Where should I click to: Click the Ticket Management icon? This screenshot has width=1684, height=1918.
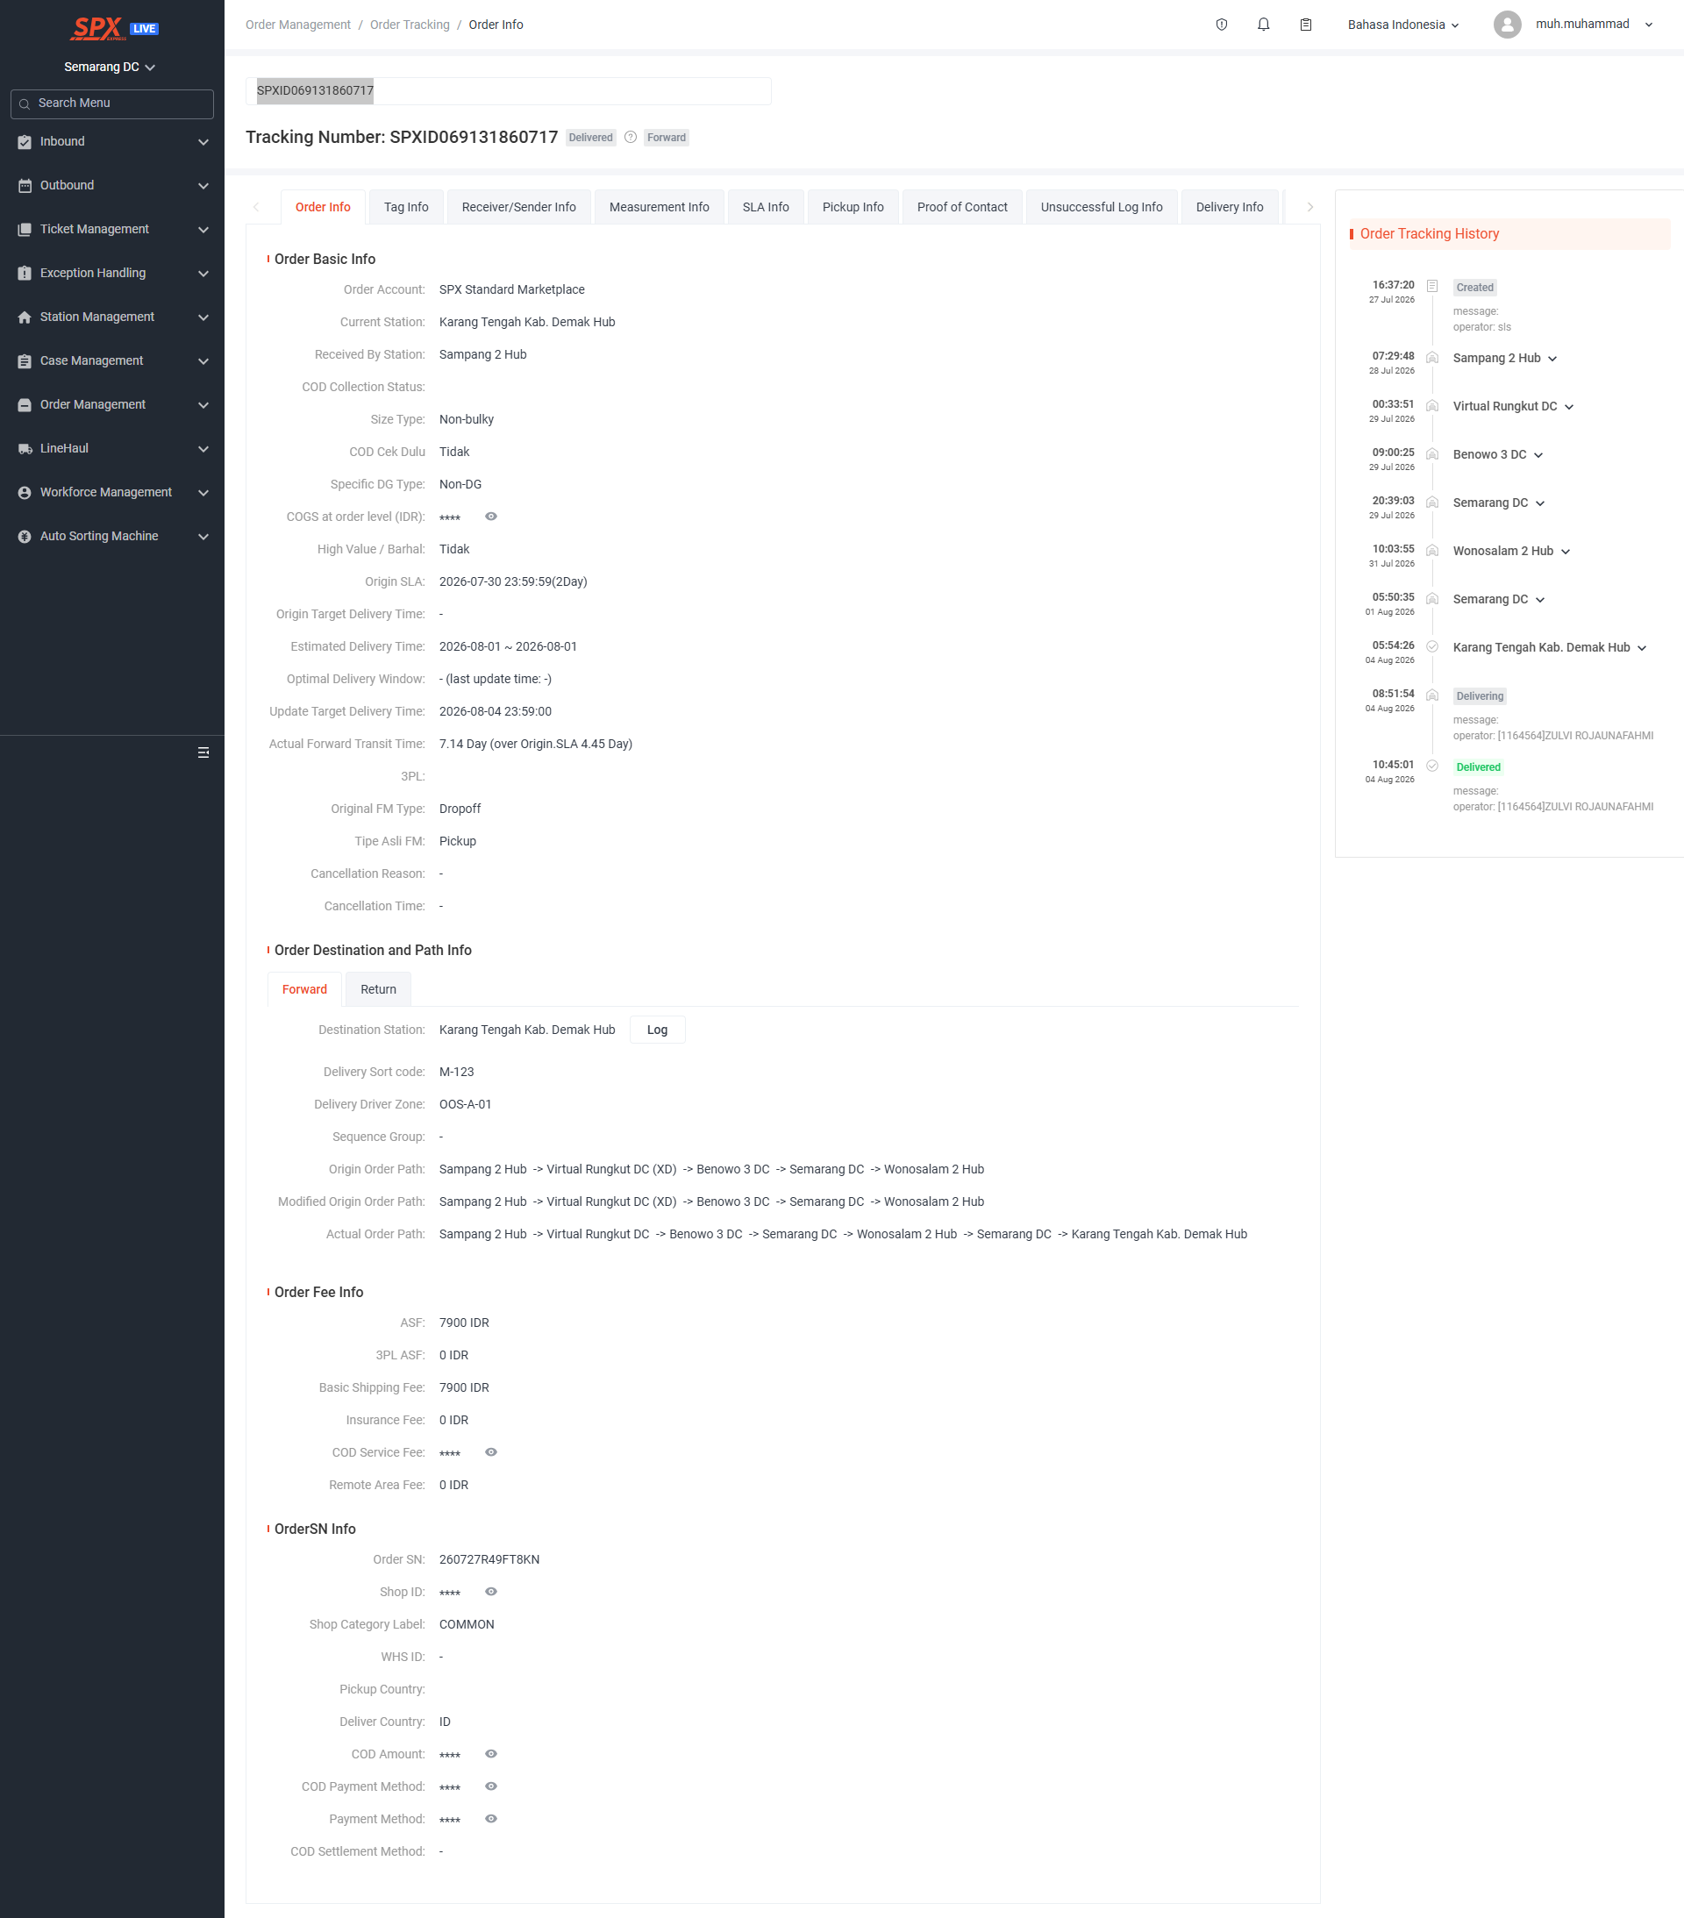(x=25, y=230)
